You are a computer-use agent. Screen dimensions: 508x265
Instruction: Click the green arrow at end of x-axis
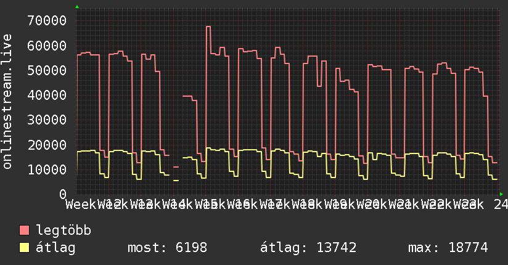tap(501, 194)
